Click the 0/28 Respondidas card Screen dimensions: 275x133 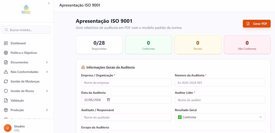pos(99,45)
